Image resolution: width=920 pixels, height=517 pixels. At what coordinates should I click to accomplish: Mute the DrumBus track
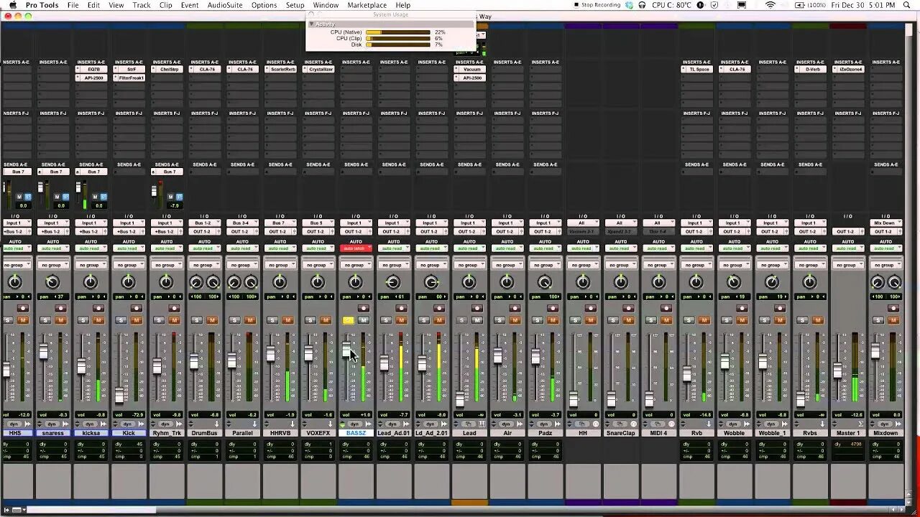click(211, 320)
